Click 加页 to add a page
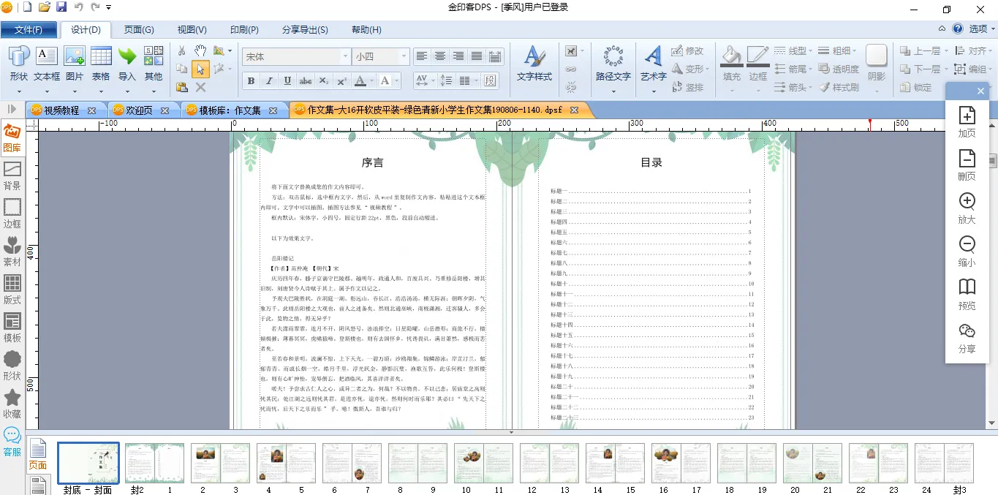Viewport: 998px width, 495px height. click(967, 121)
